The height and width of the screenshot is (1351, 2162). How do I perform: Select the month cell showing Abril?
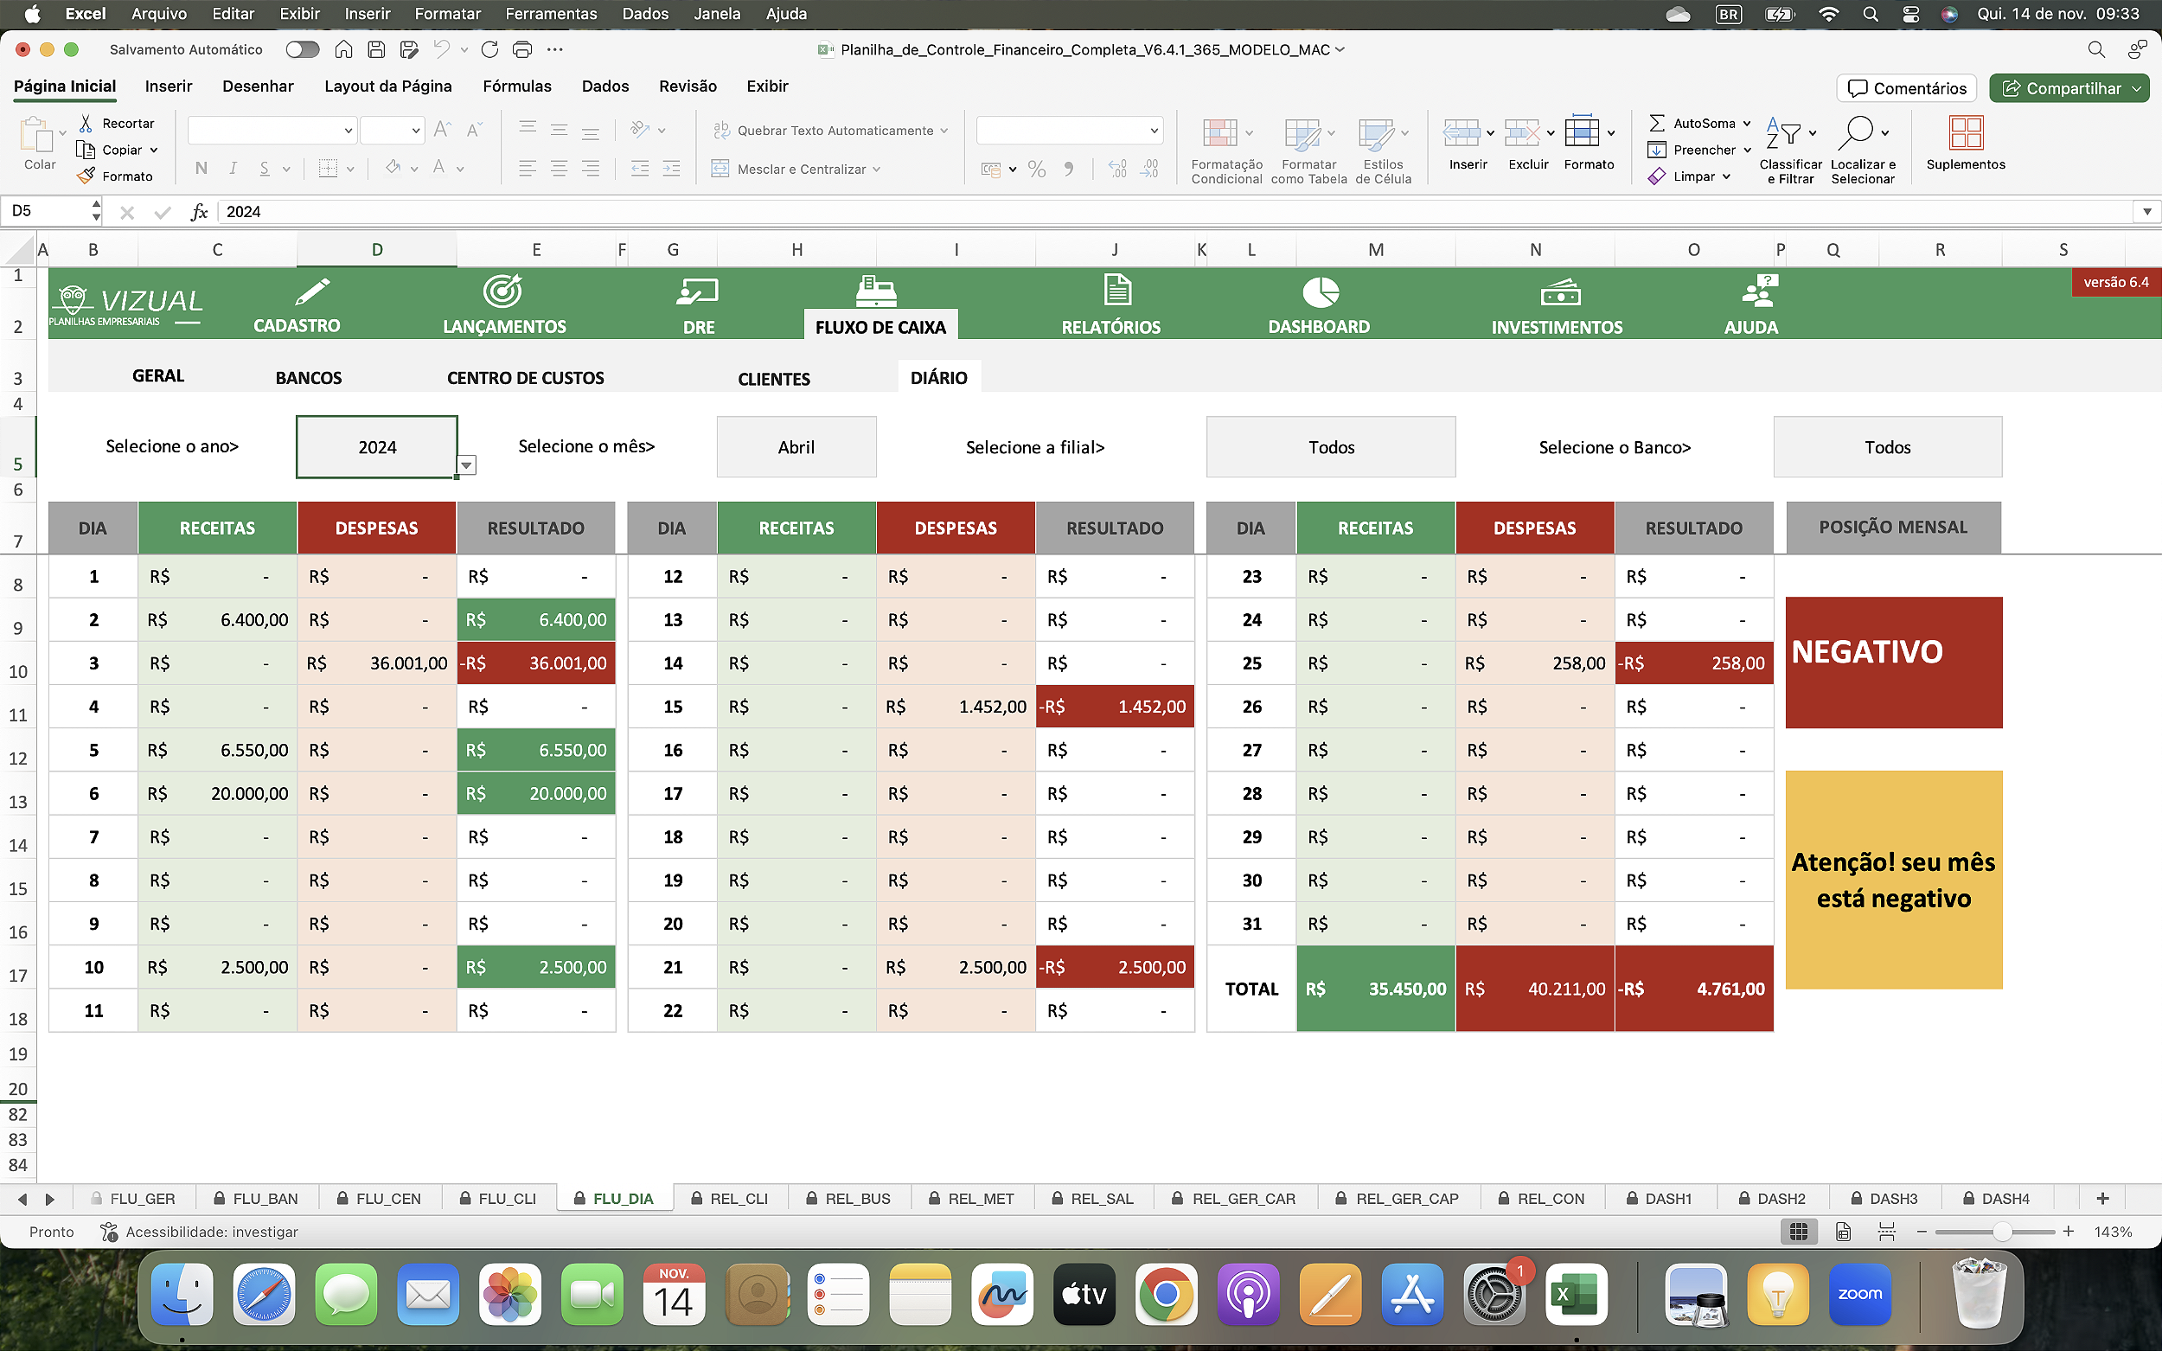click(796, 447)
